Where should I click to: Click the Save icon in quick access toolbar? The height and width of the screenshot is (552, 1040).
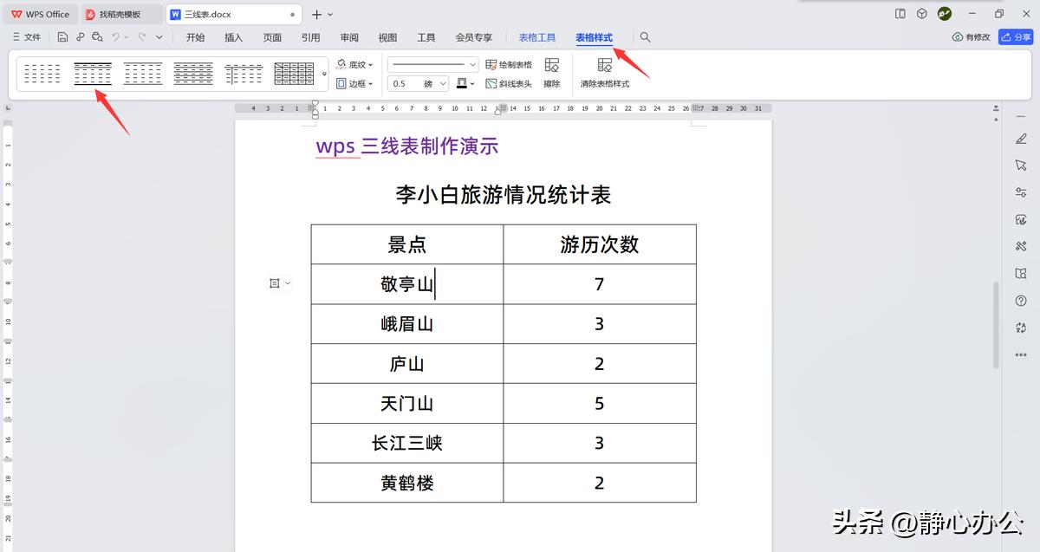tap(62, 36)
